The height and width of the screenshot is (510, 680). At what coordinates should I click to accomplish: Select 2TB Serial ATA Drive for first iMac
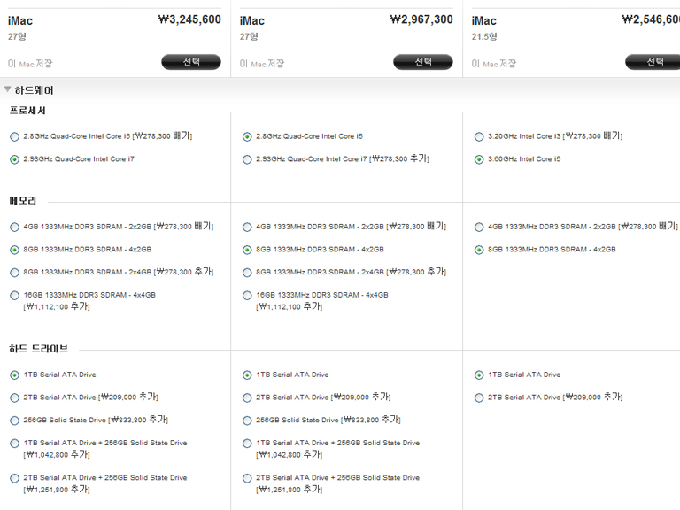click(x=14, y=398)
